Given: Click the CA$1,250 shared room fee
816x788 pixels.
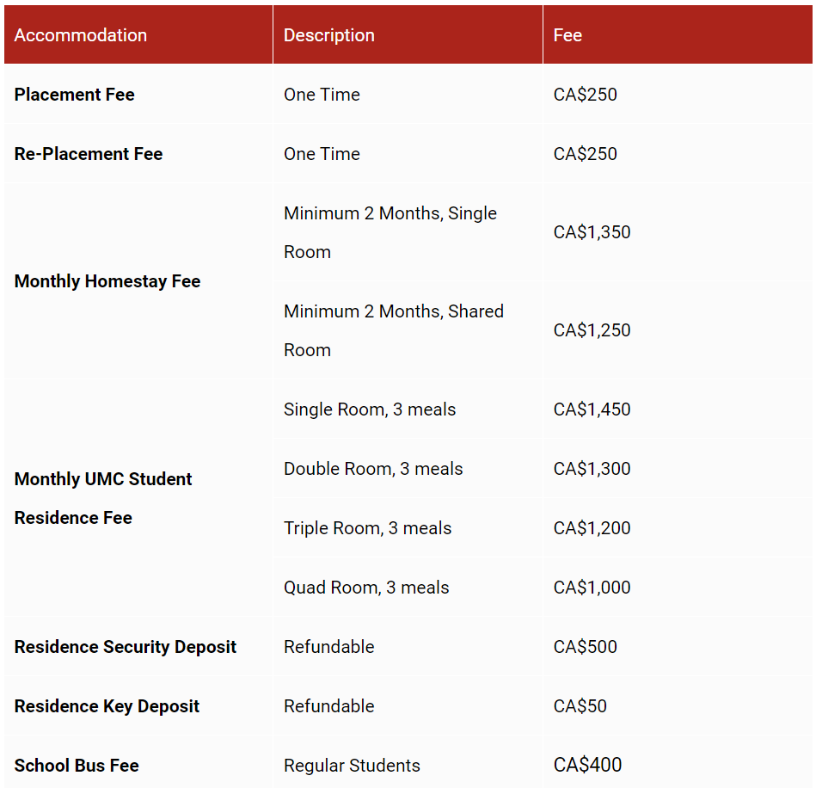Looking at the screenshot, I should click(592, 330).
